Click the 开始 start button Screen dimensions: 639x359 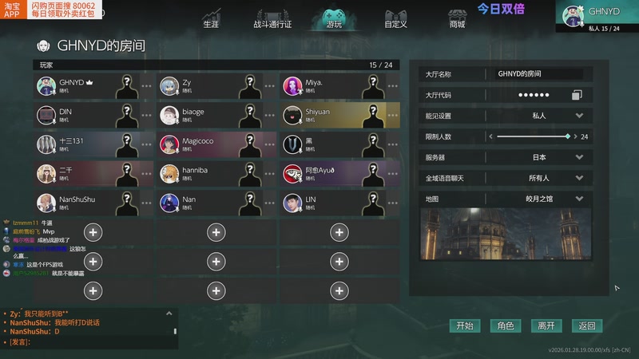(465, 325)
